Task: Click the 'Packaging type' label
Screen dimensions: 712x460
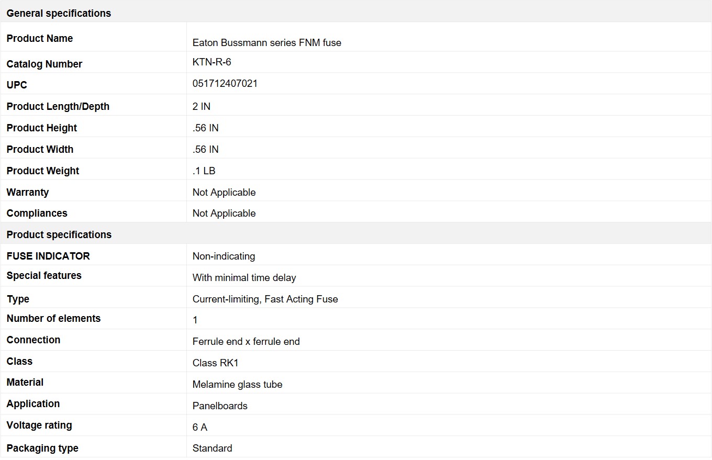Action: [x=42, y=448]
